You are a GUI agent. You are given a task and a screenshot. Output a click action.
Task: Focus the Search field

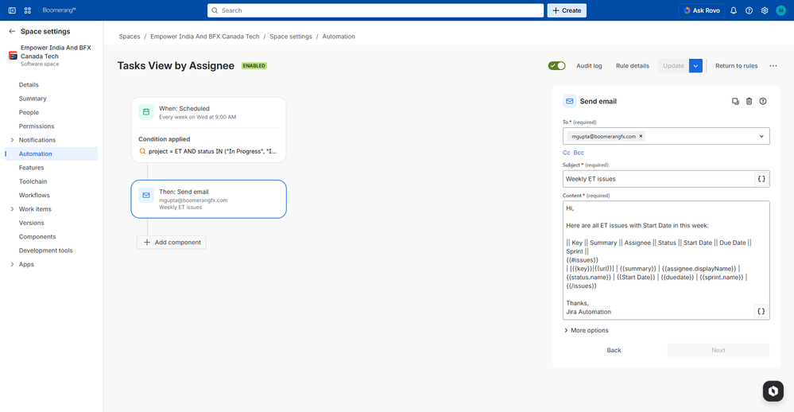(375, 10)
